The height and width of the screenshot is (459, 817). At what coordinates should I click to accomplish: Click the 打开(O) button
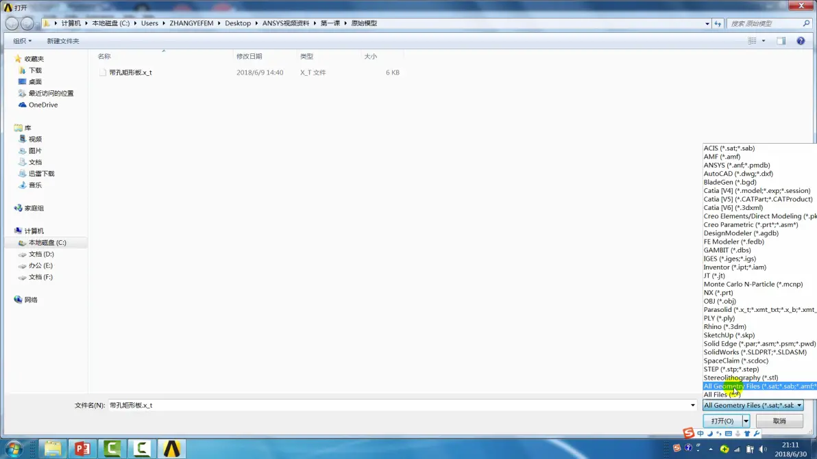pos(722,421)
